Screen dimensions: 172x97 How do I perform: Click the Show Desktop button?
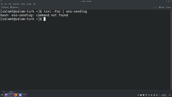[170, 95]
